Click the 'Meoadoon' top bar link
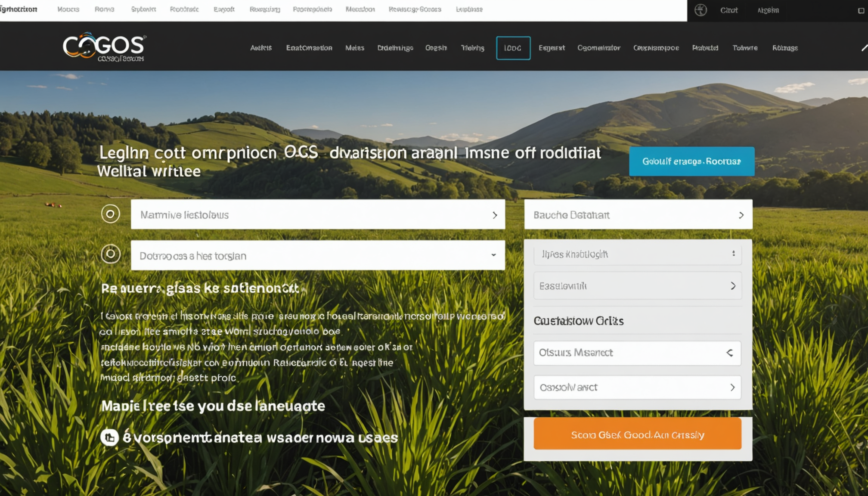Viewport: 868px width, 496px height. click(x=360, y=9)
